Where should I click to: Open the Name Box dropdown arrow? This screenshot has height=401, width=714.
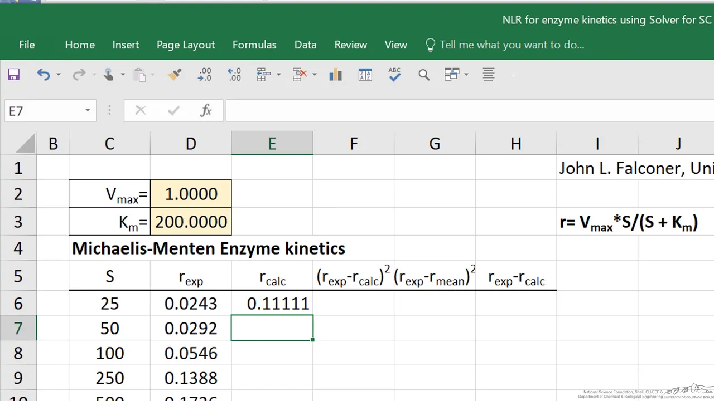click(x=88, y=111)
